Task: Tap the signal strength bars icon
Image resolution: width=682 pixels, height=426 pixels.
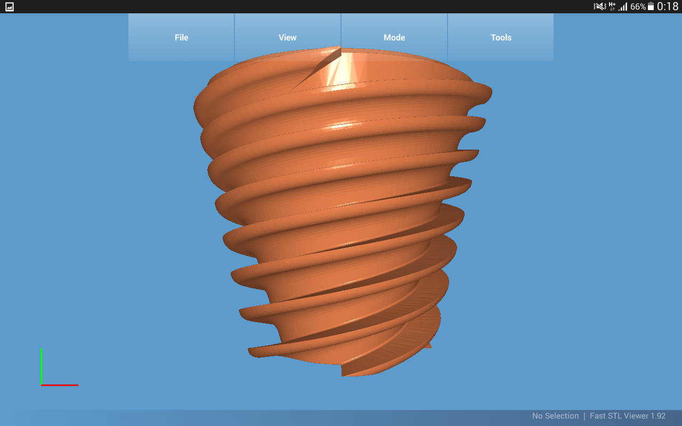Action: click(x=623, y=7)
